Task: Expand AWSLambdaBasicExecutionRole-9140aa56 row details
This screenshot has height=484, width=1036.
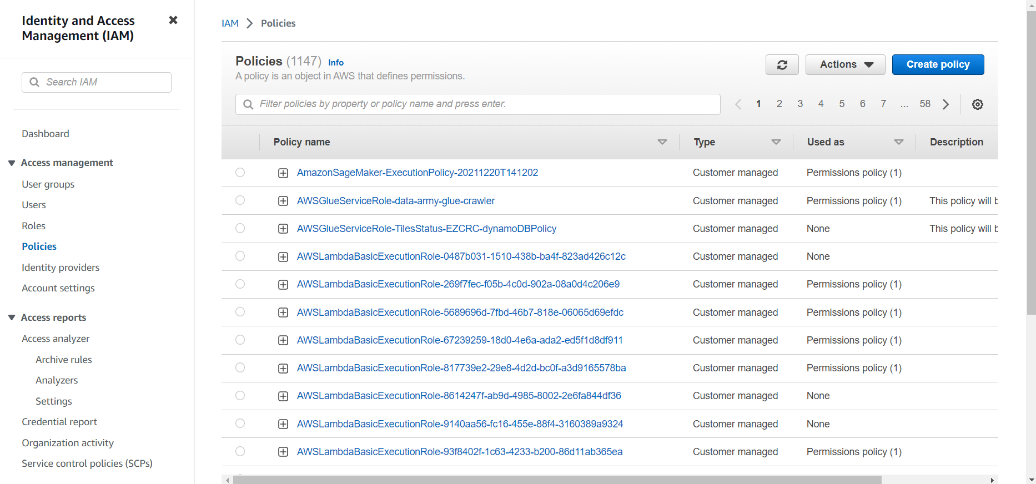Action: 283,424
